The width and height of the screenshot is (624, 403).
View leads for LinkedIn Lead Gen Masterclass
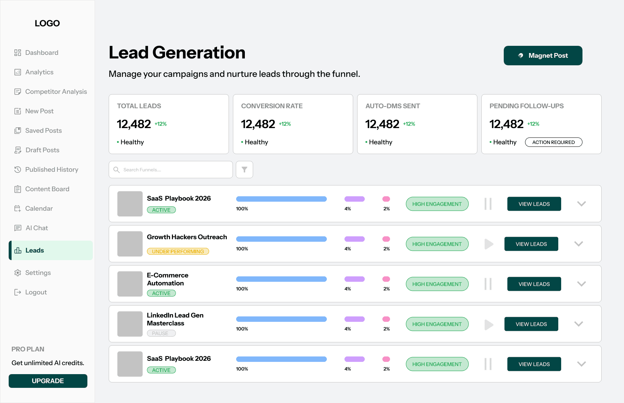[531, 324]
